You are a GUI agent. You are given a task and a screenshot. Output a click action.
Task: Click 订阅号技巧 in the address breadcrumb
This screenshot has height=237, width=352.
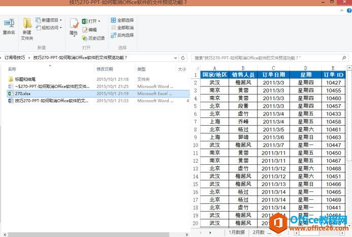[15, 58]
